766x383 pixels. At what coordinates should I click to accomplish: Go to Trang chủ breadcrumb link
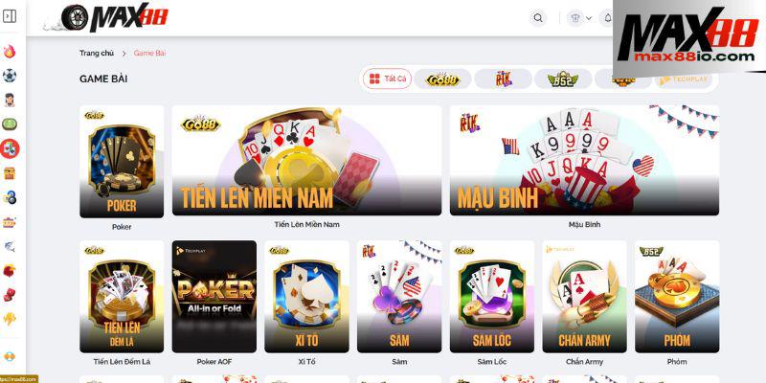(97, 54)
